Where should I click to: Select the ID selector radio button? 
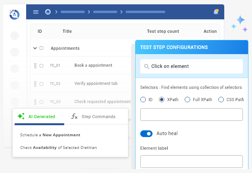click(x=143, y=100)
